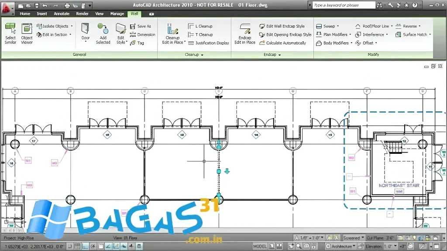Toggle Grid Display in status bar
This screenshot has width=447, height=251.
click(77, 247)
